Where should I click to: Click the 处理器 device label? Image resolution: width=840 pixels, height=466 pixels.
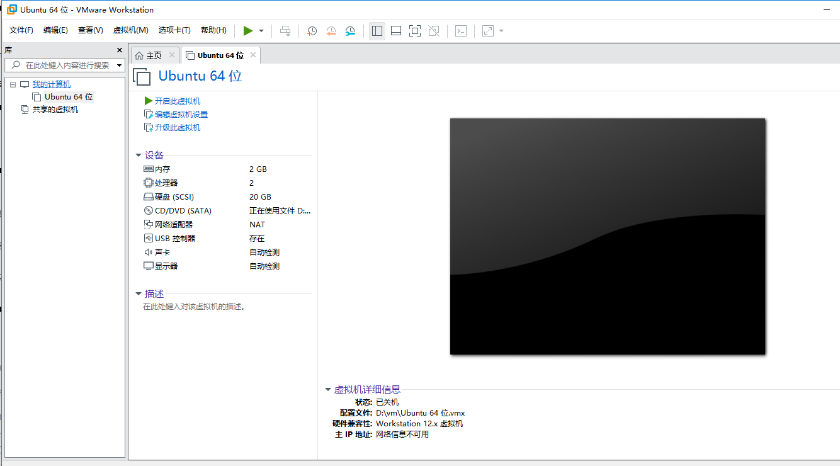pyautogui.click(x=166, y=183)
